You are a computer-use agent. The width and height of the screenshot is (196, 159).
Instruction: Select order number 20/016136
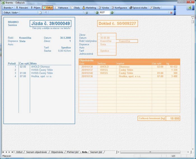[87, 76]
